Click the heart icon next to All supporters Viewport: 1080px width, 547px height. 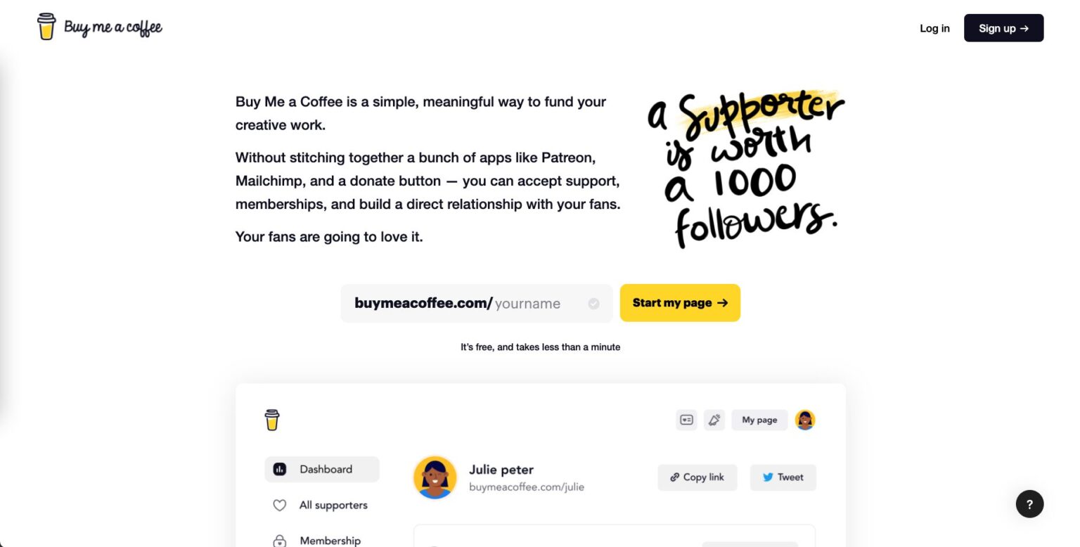[280, 505]
